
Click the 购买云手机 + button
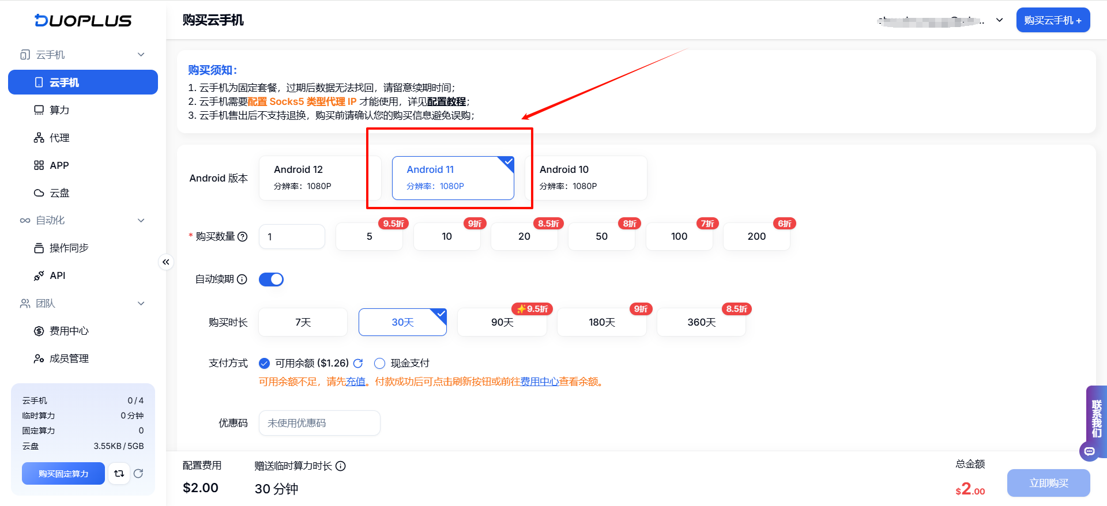pyautogui.click(x=1053, y=20)
